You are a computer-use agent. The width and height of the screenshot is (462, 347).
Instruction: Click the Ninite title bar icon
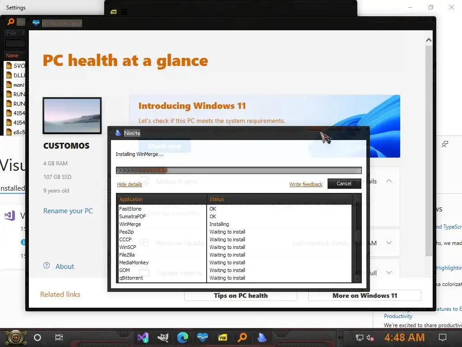point(118,133)
